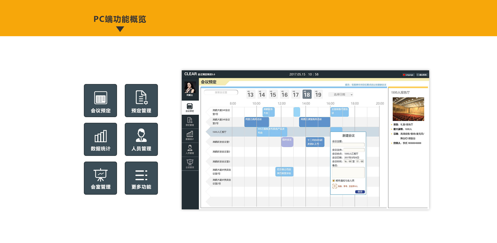The width and height of the screenshot is (497, 243).
Task: Select the large 数据统计 bar chart tile
Action: (100, 139)
